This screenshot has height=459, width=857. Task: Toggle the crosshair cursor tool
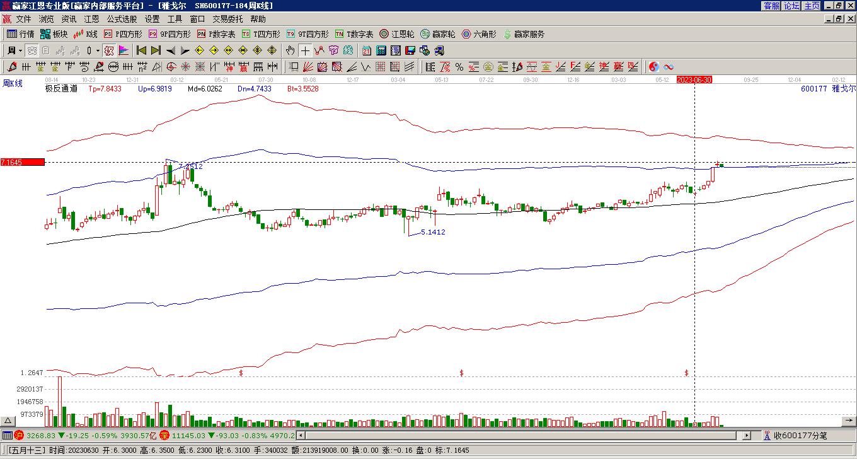point(306,50)
